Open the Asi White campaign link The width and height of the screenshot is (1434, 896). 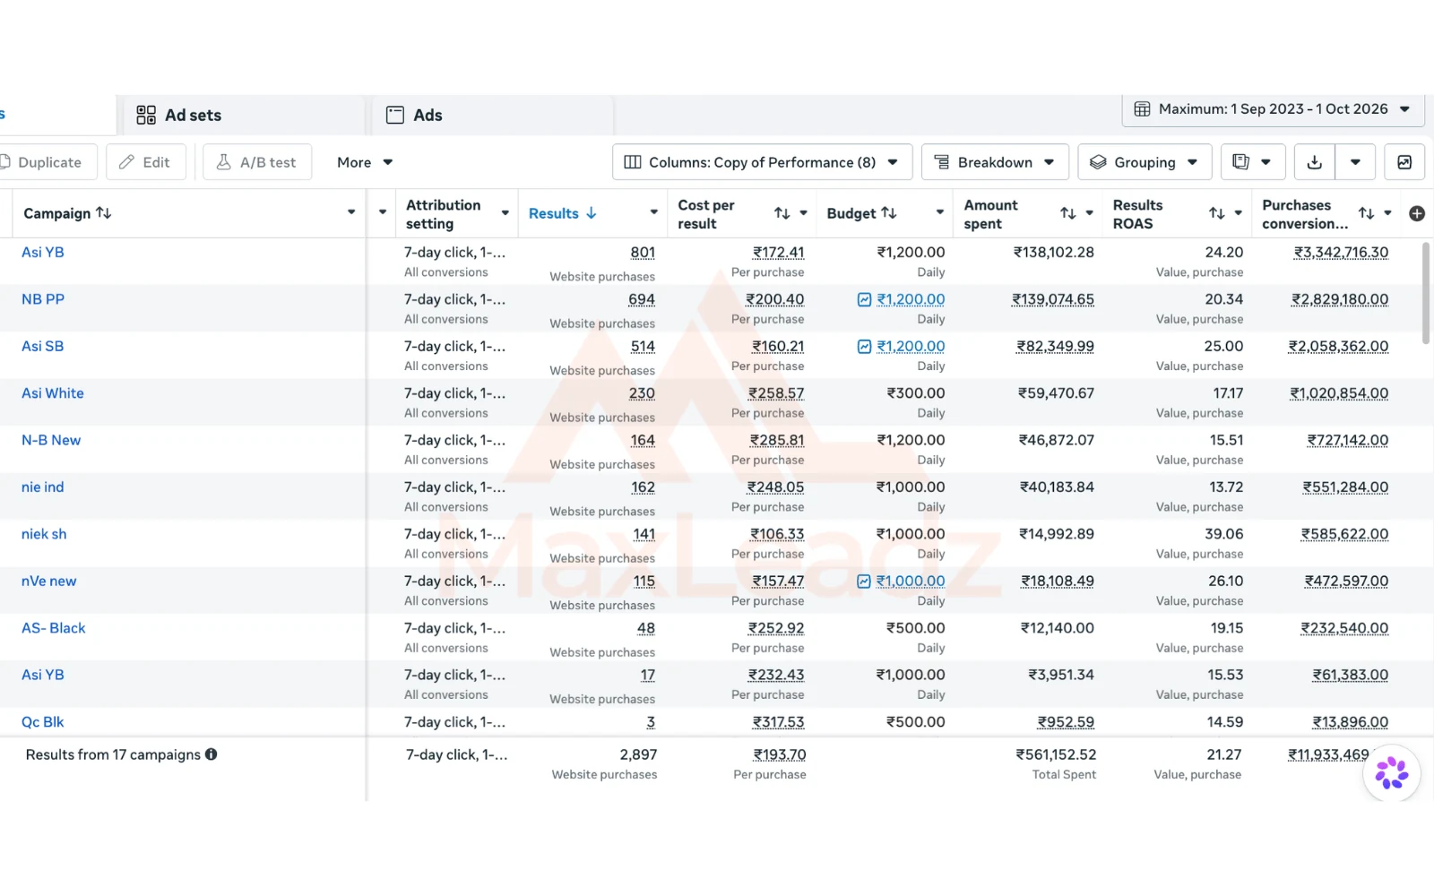pos(53,393)
